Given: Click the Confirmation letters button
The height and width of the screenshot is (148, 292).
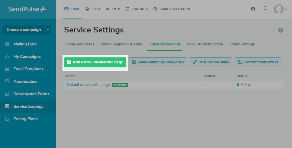Looking at the screenshot, I should pos(258,62).
